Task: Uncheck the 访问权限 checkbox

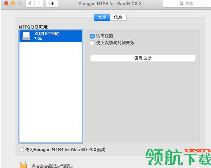Action: pyautogui.click(x=92, y=36)
